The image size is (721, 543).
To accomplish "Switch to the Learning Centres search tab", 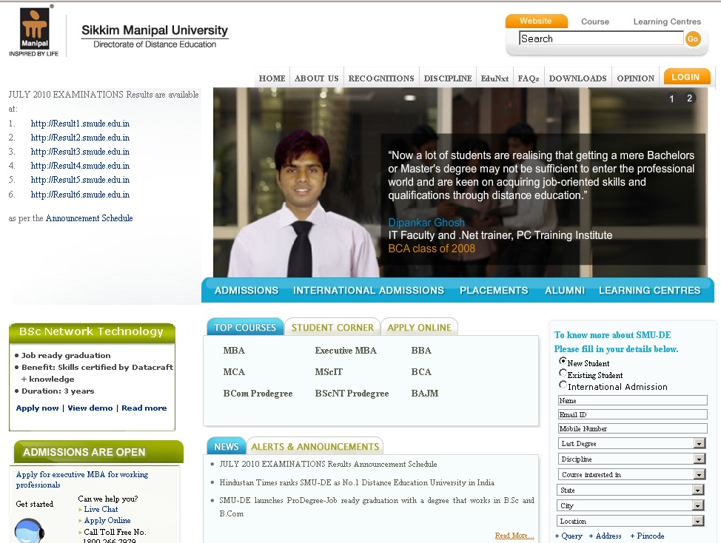I will [x=667, y=21].
